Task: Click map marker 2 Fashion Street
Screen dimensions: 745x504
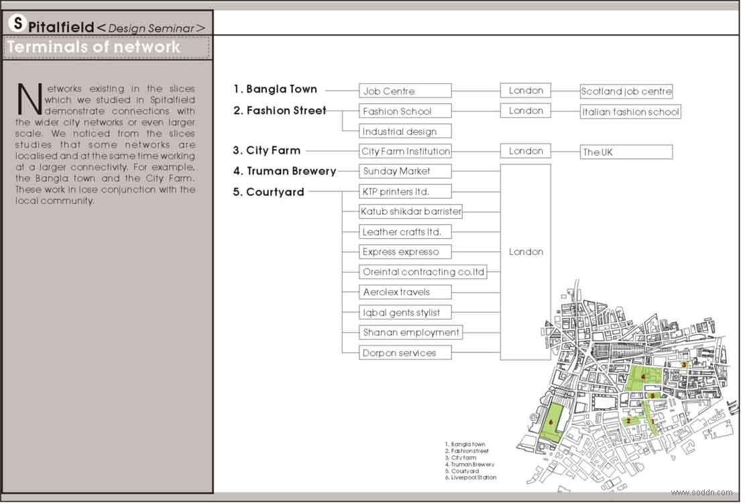Action: tap(628, 421)
